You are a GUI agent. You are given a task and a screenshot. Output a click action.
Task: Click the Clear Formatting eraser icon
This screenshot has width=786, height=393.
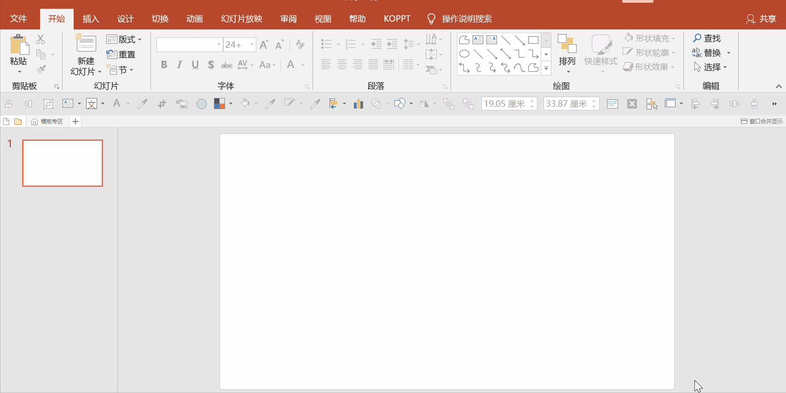(x=300, y=45)
